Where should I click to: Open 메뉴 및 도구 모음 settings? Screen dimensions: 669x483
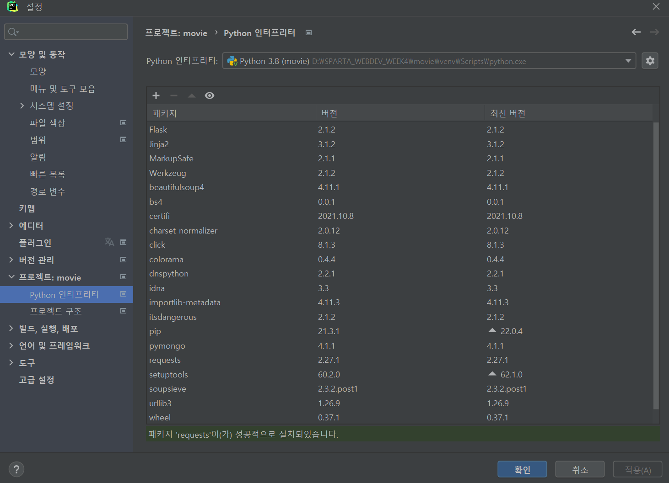click(63, 89)
